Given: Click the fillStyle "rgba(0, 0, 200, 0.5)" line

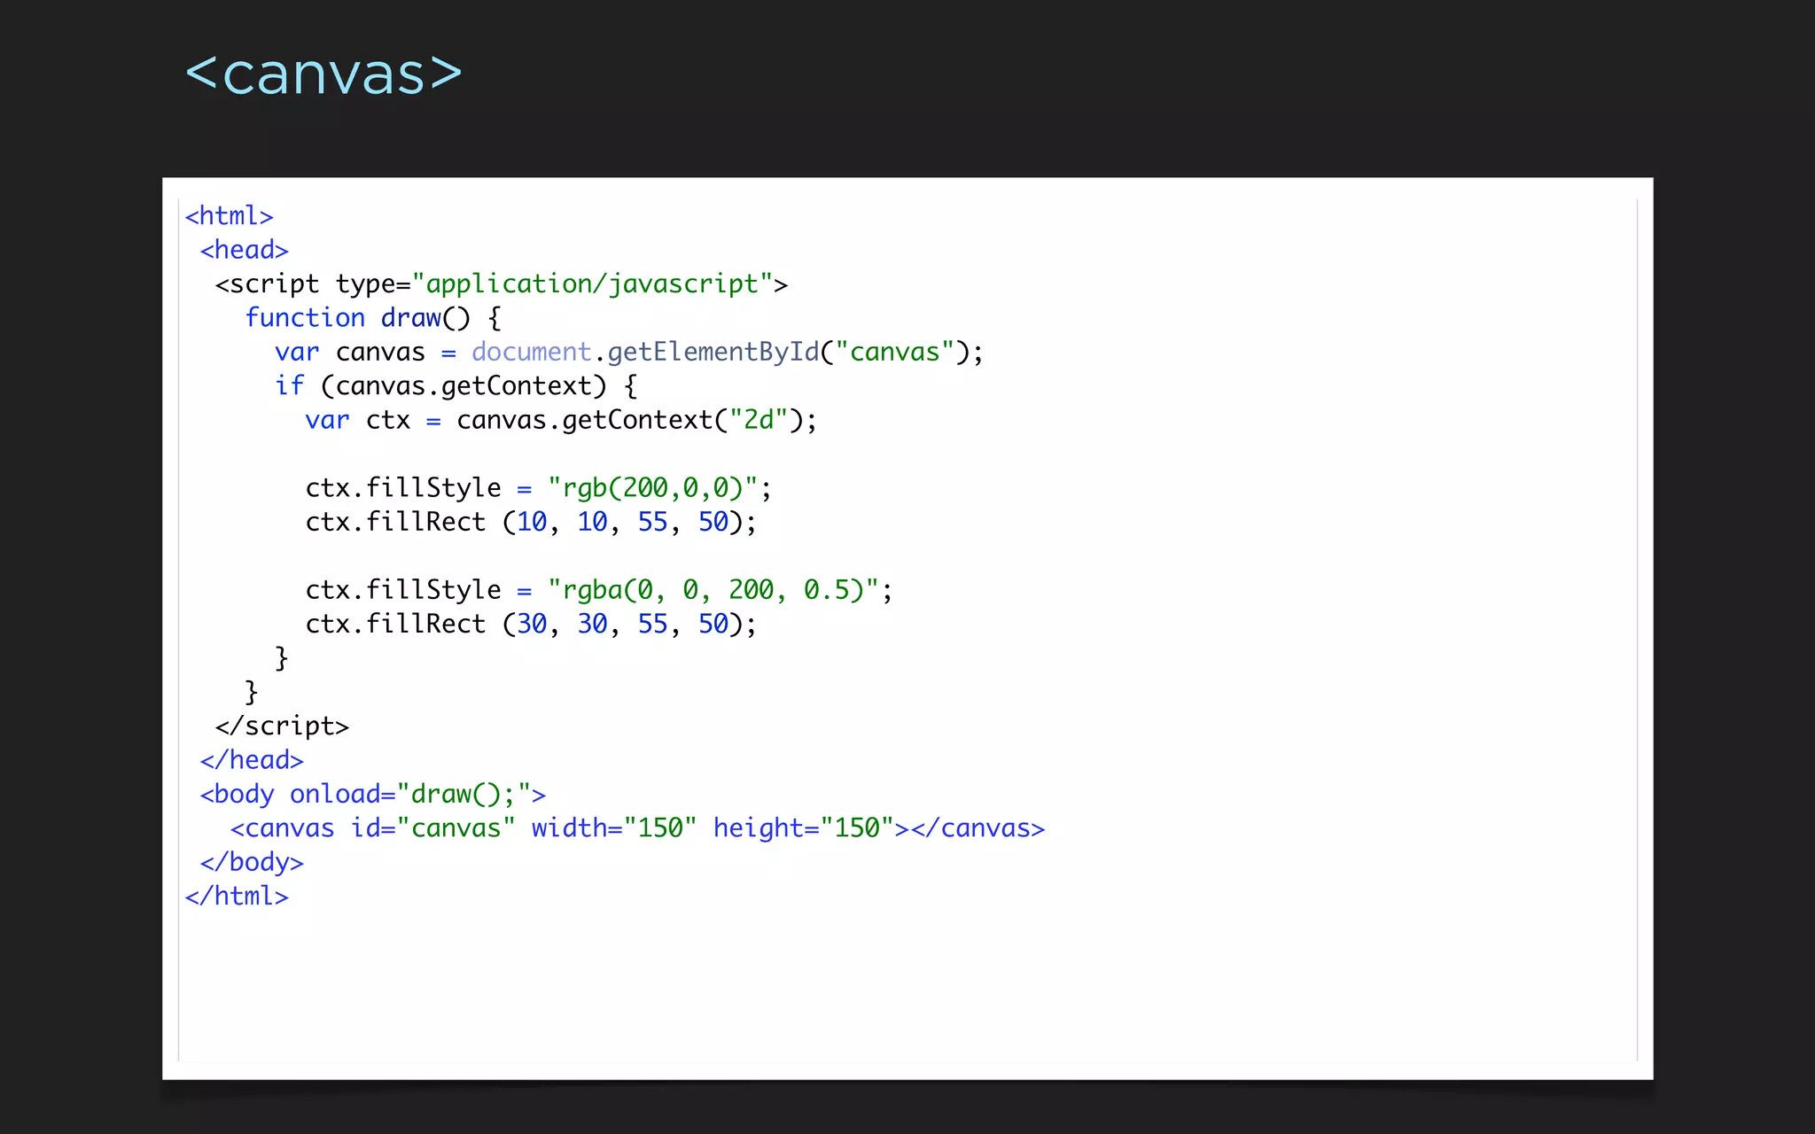Looking at the screenshot, I should [599, 590].
